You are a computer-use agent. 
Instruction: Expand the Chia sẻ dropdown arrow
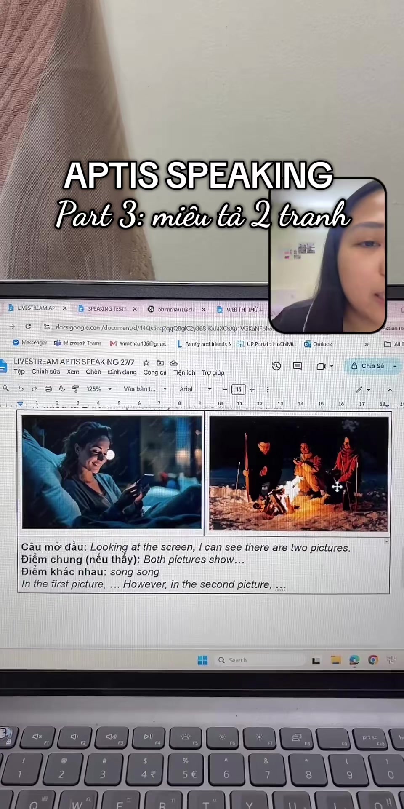point(395,366)
